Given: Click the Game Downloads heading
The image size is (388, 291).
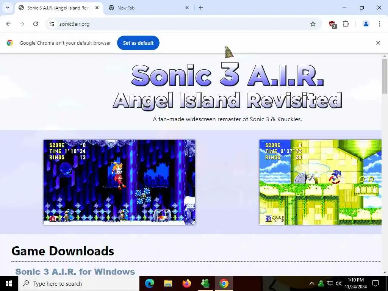Looking at the screenshot, I should point(63,251).
